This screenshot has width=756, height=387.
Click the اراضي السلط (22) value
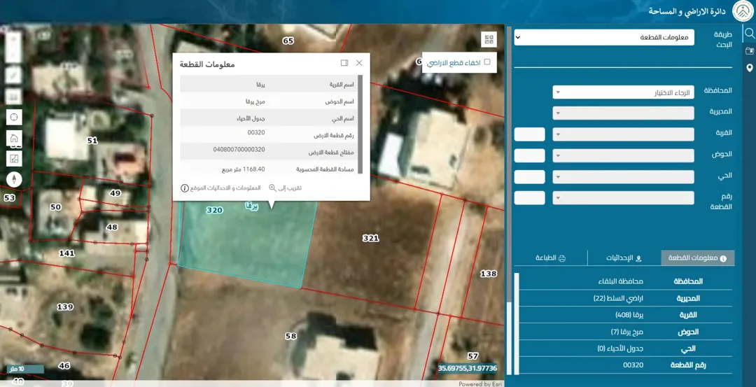click(x=619, y=298)
